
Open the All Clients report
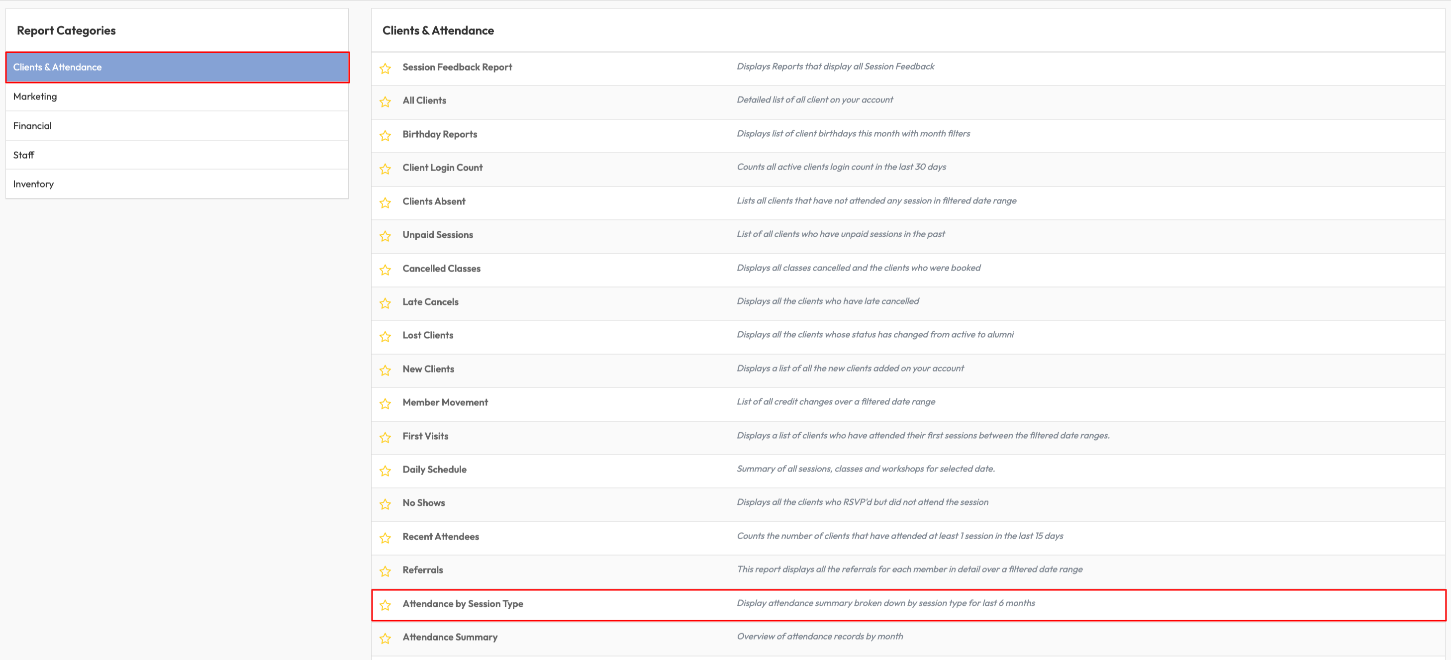(424, 100)
